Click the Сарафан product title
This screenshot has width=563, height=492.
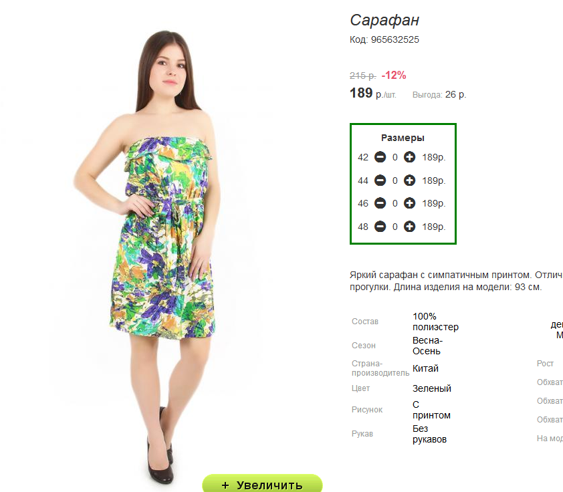pos(384,20)
